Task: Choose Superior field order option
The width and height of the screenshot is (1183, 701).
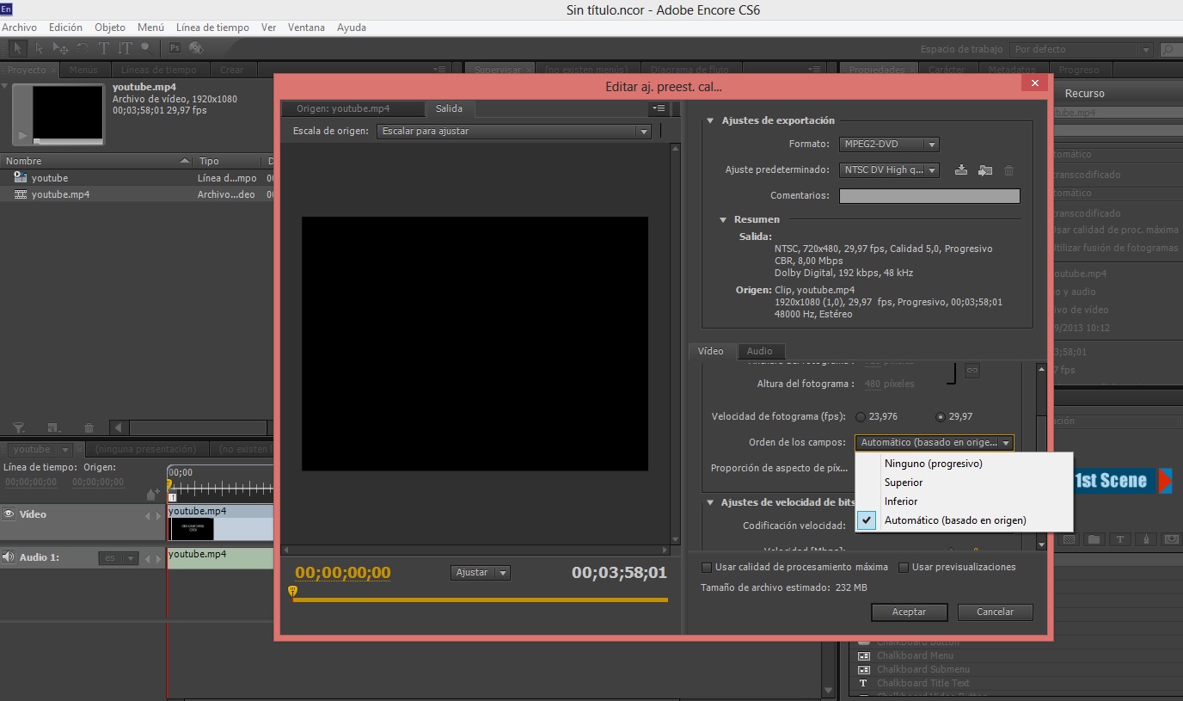Action: click(965, 483)
